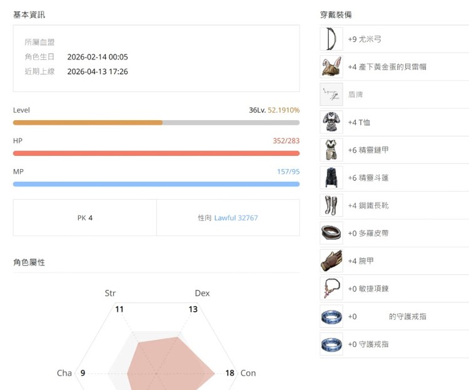
Task: Click the Str 11 stat value on radar chart
Action: (x=119, y=309)
